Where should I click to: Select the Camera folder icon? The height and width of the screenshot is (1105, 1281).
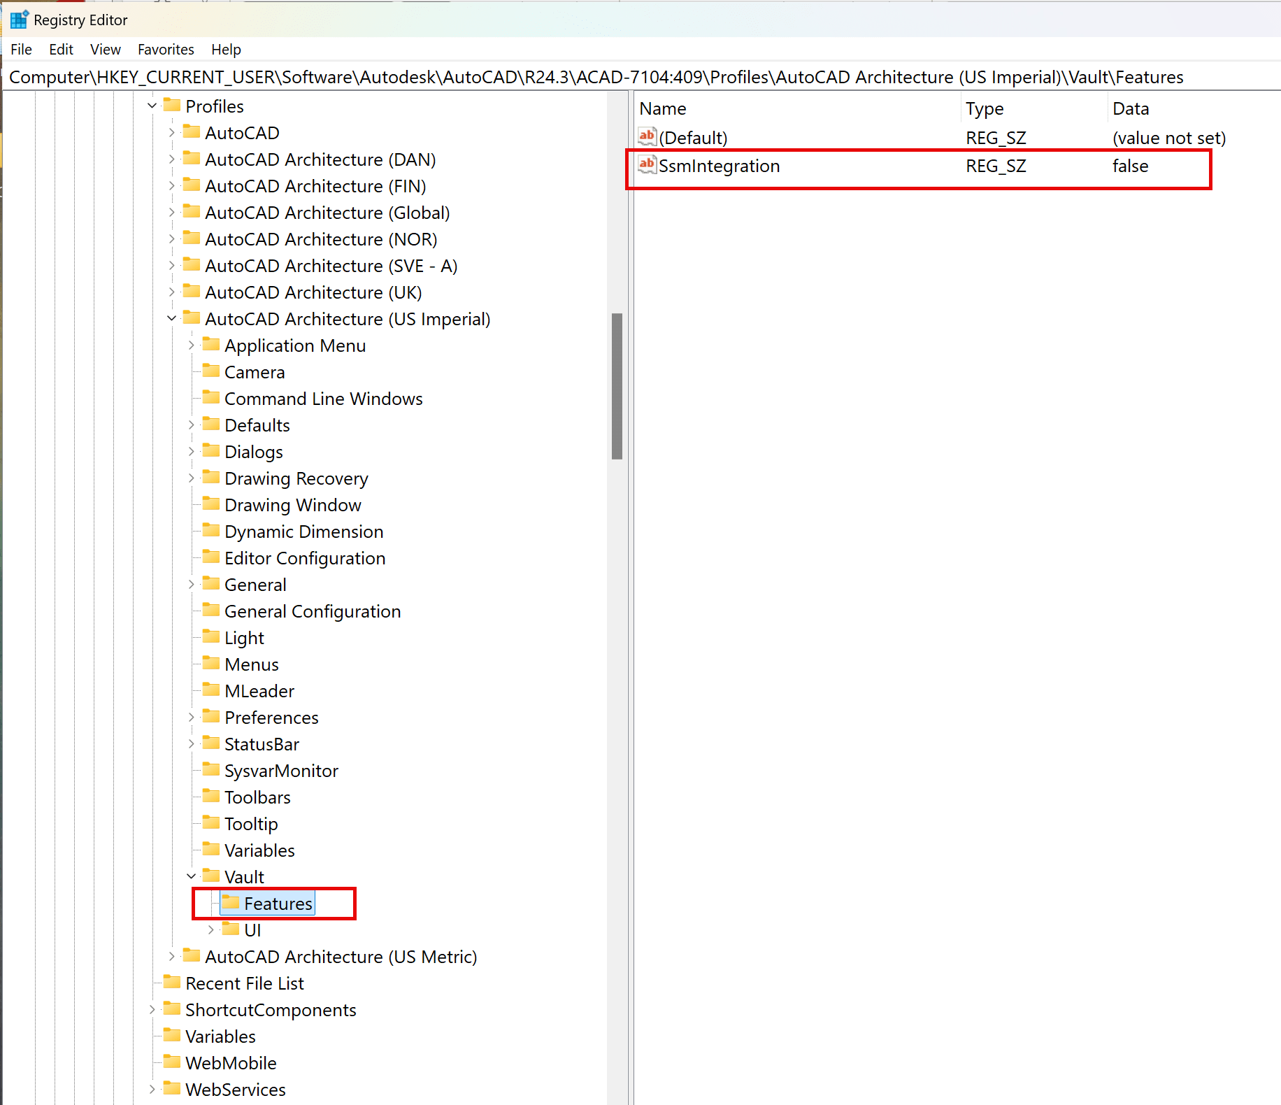tap(211, 371)
